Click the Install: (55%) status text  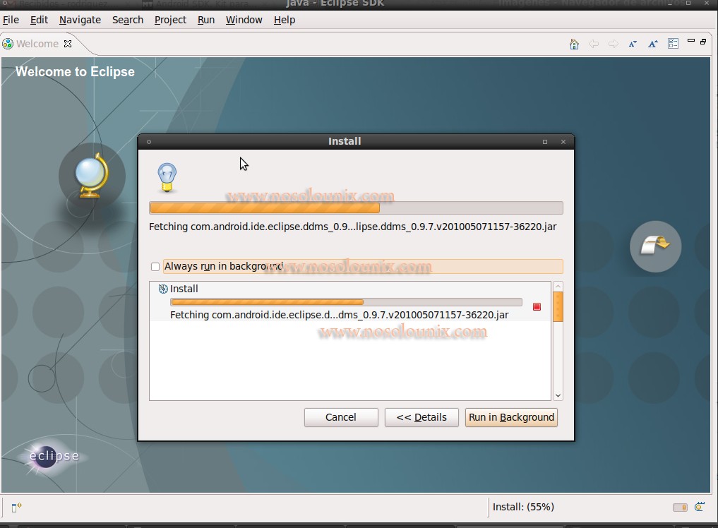523,507
